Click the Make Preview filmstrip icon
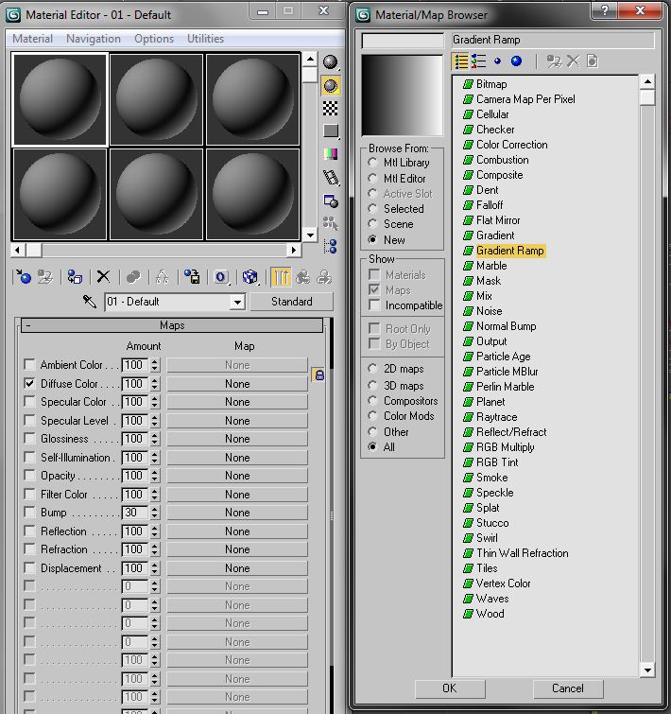This screenshot has width=671, height=714. [x=330, y=178]
